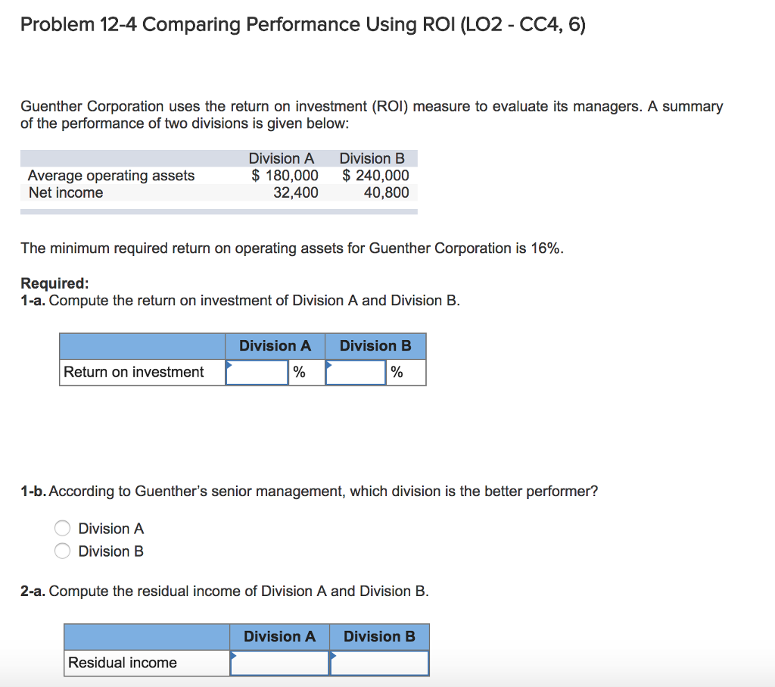
Task: Select the Division B radio button
Action: pyautogui.click(x=62, y=551)
